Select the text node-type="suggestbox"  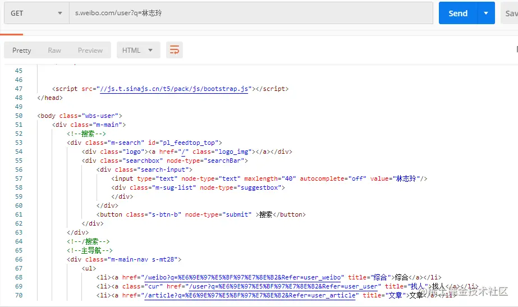(241, 187)
